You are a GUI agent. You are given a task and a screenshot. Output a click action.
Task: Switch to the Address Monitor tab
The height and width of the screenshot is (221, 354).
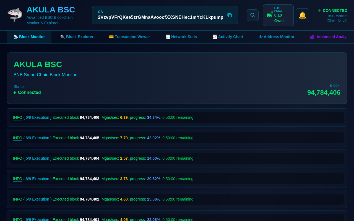277,37
